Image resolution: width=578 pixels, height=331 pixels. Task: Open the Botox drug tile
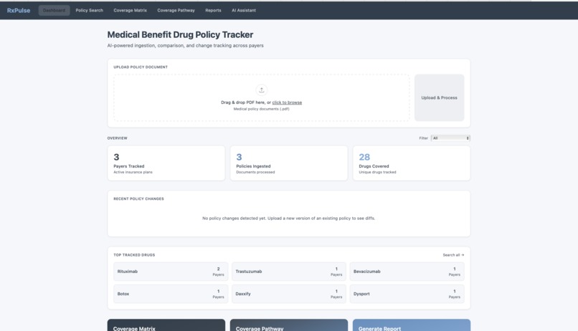[171, 294]
